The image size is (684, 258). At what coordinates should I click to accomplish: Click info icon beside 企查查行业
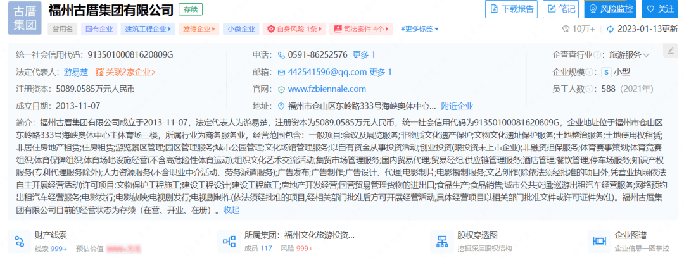tap(597, 55)
